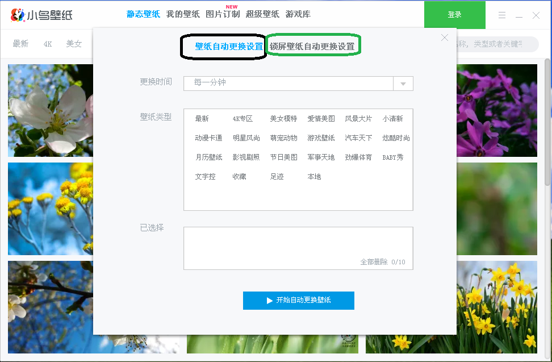This screenshot has width=552, height=362.
Task: Open the branch blossoms blue-sky thumbnail
Action: [x=51, y=307]
